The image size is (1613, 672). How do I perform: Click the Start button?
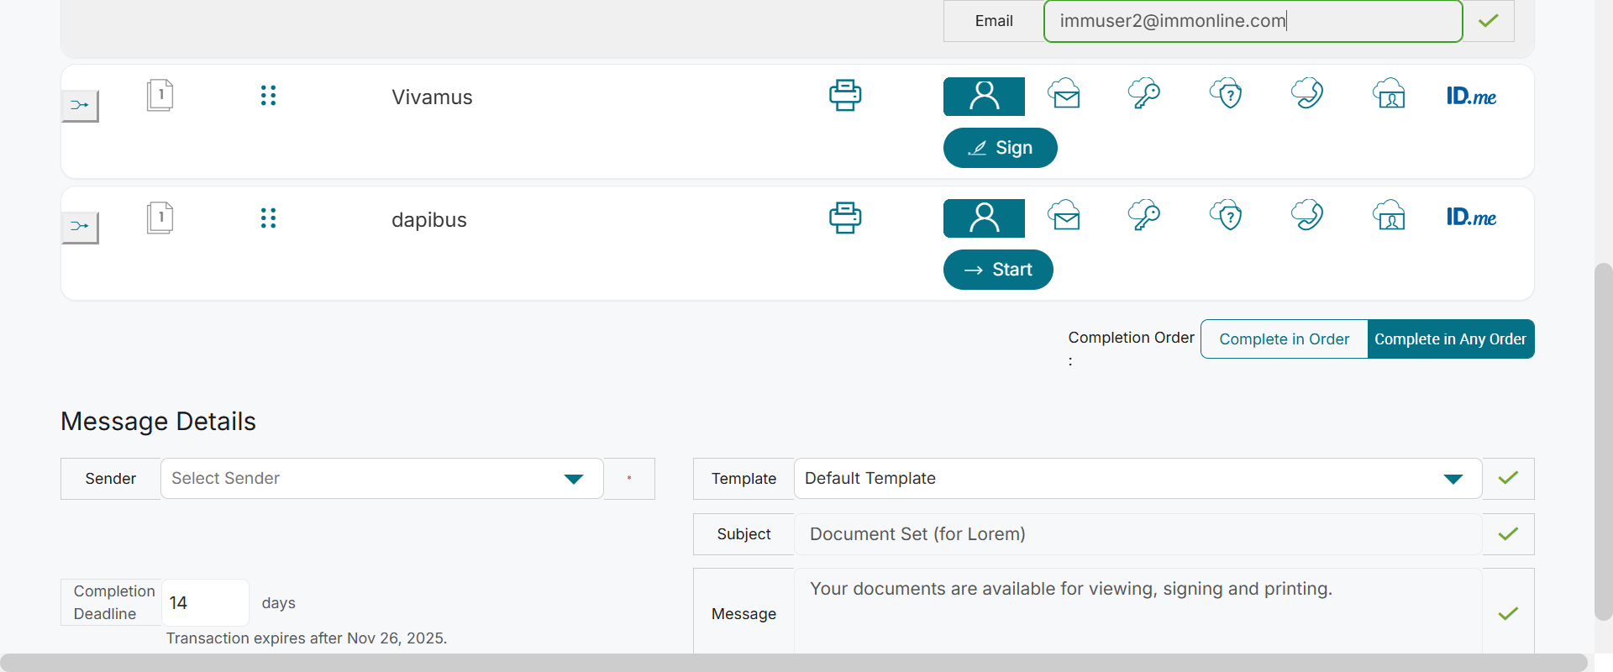998,270
